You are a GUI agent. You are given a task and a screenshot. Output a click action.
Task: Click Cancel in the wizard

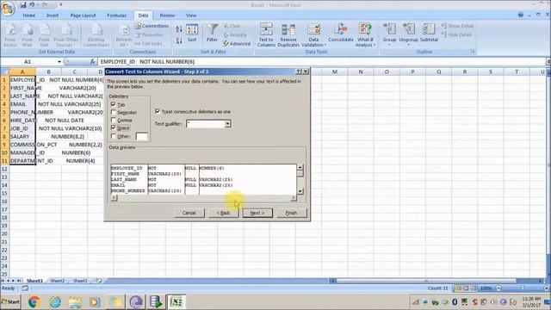189,213
